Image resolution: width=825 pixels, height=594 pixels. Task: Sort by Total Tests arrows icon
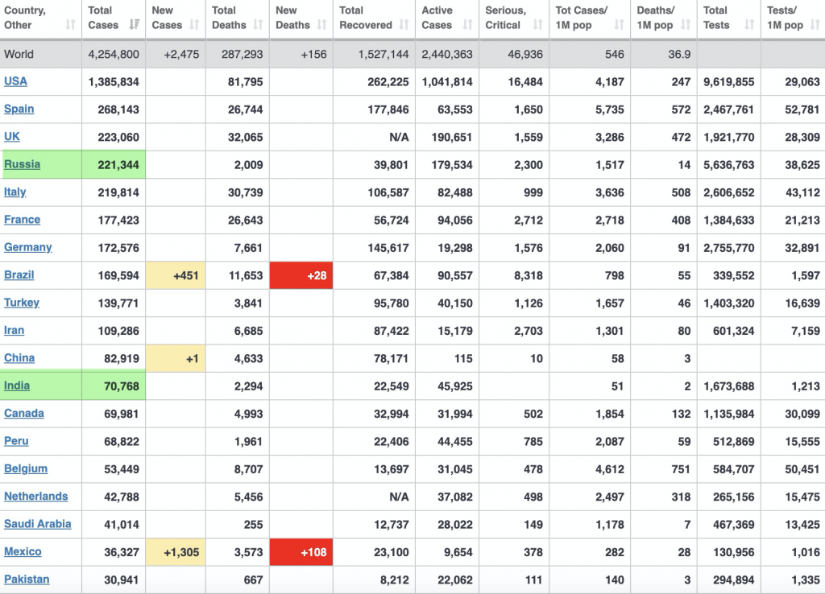pyautogui.click(x=748, y=25)
